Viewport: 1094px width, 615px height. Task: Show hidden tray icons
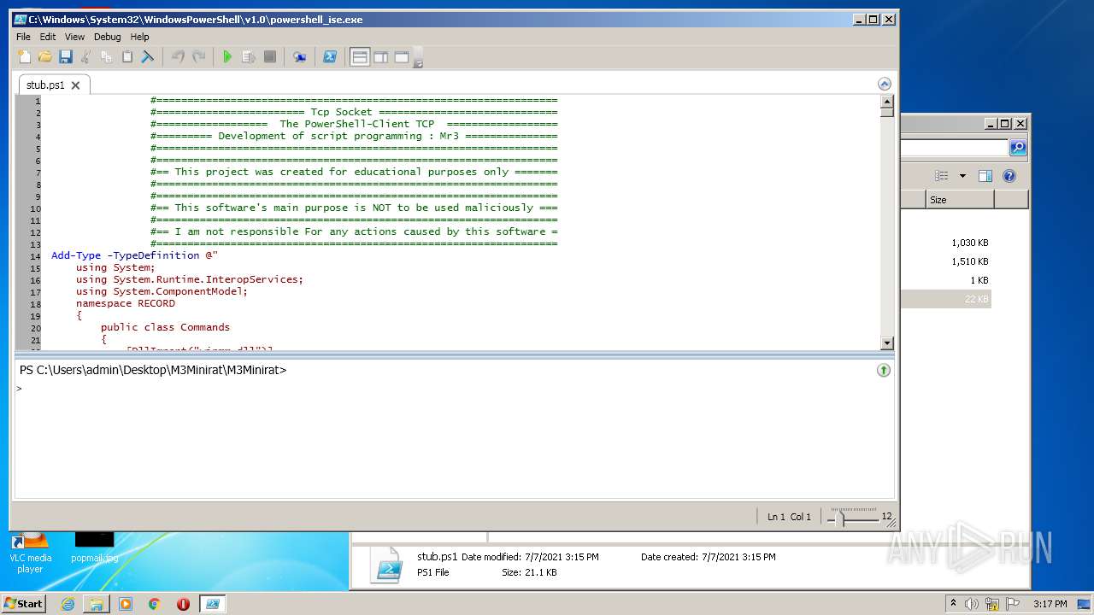953,604
